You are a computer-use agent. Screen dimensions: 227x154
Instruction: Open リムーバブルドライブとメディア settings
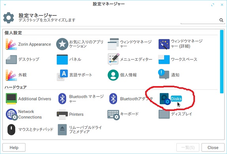tap(80, 130)
